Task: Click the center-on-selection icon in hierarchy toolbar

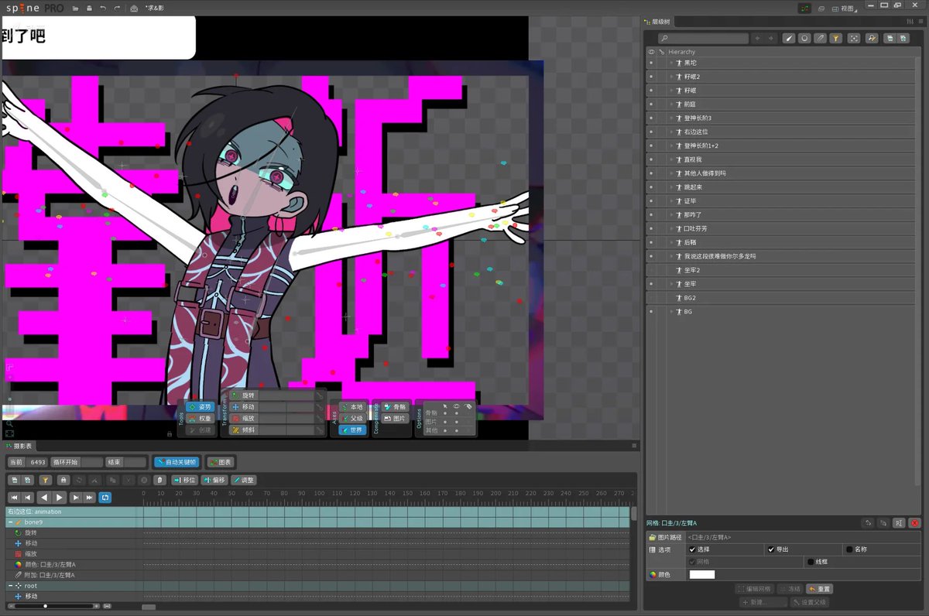Action: 854,38
